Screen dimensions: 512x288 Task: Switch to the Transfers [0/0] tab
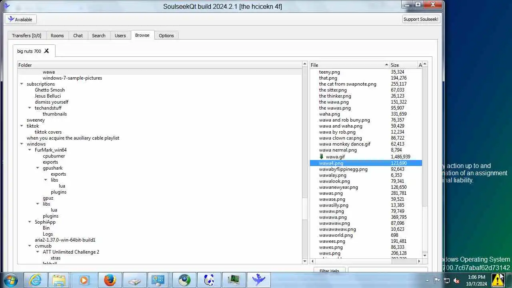(x=27, y=36)
